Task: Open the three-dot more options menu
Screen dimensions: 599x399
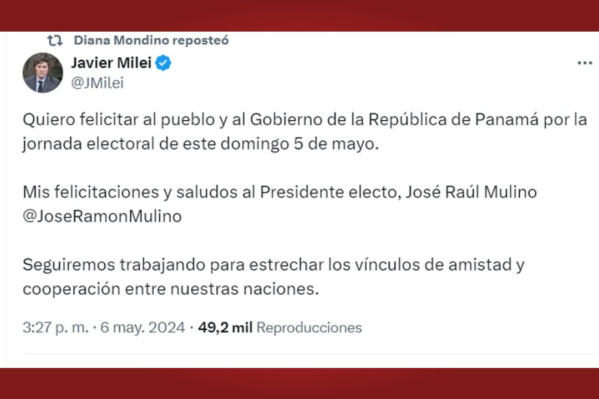Action: pyautogui.click(x=585, y=63)
